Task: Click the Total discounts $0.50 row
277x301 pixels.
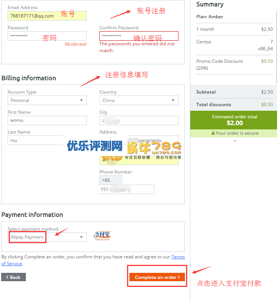Action: (234, 104)
